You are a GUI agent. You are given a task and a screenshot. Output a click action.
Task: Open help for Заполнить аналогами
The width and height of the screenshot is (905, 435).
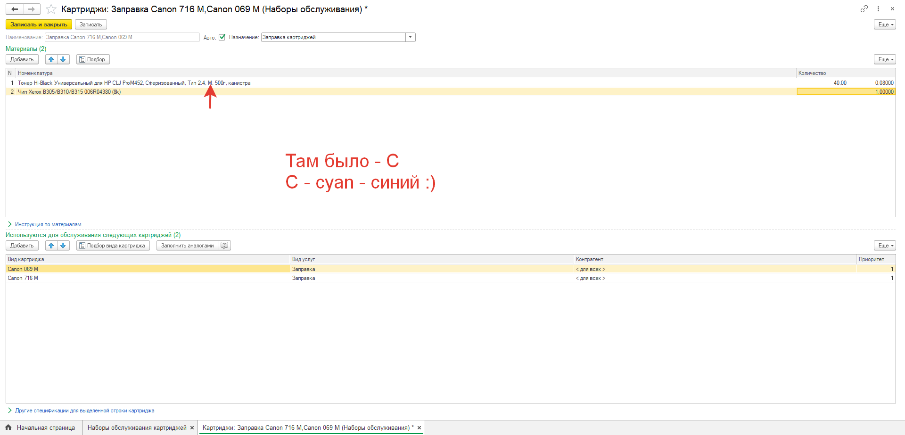point(225,246)
